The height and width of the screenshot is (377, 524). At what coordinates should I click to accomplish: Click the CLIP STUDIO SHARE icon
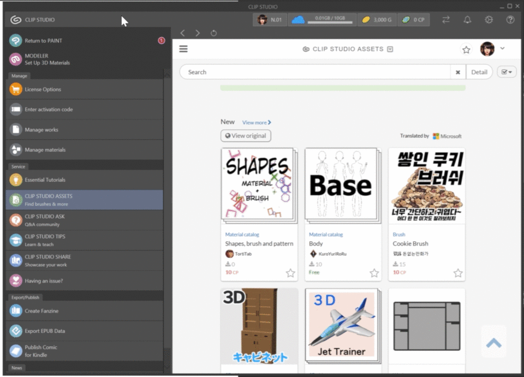click(x=15, y=260)
